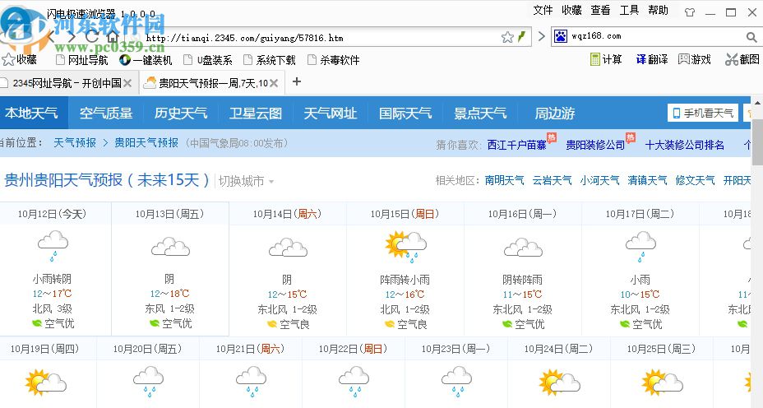The image size is (763, 408).
Task: Click the green lightning speed mode icon
Action: click(x=521, y=37)
